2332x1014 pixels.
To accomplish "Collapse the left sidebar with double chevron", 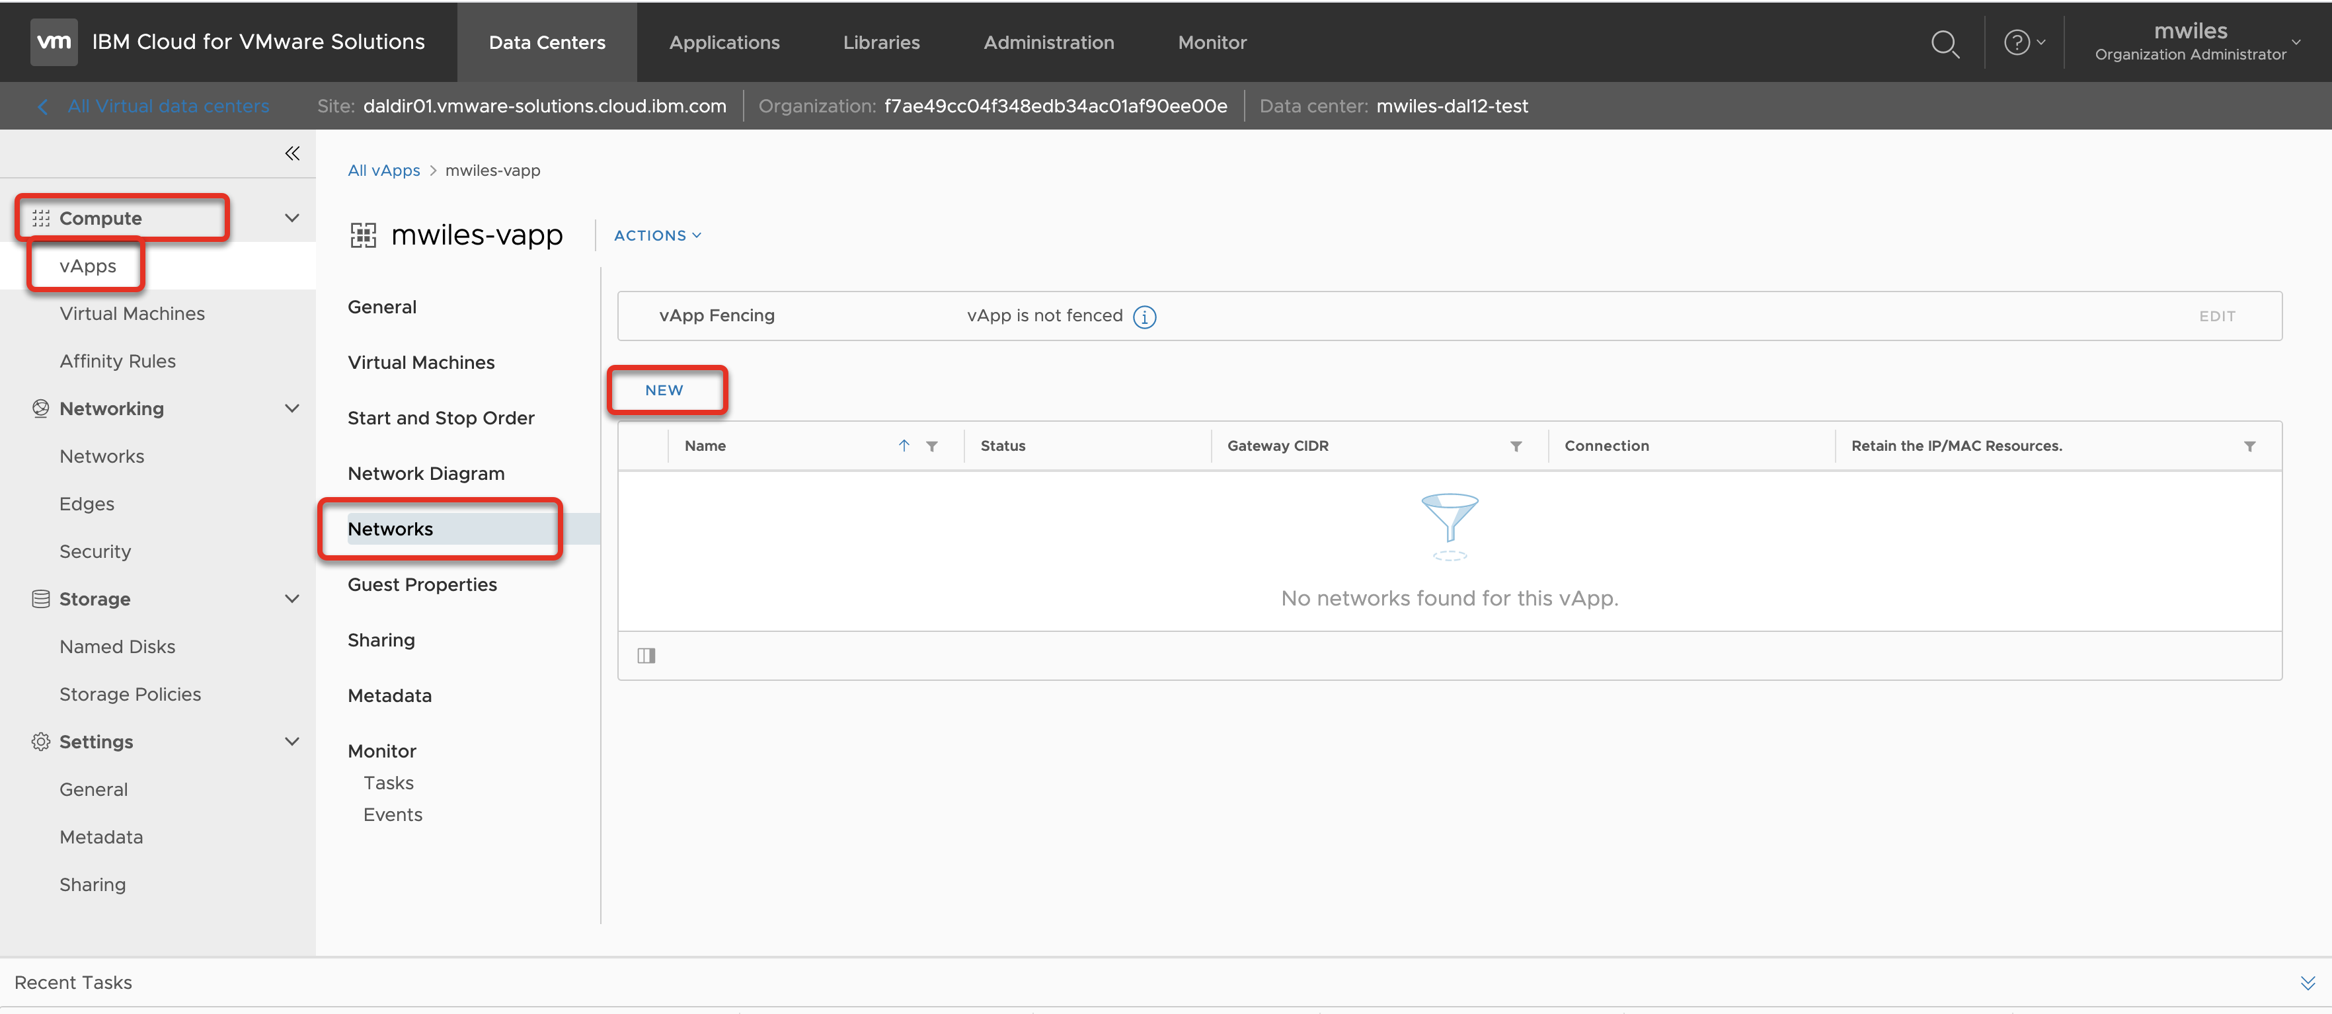I will pyautogui.click(x=291, y=153).
